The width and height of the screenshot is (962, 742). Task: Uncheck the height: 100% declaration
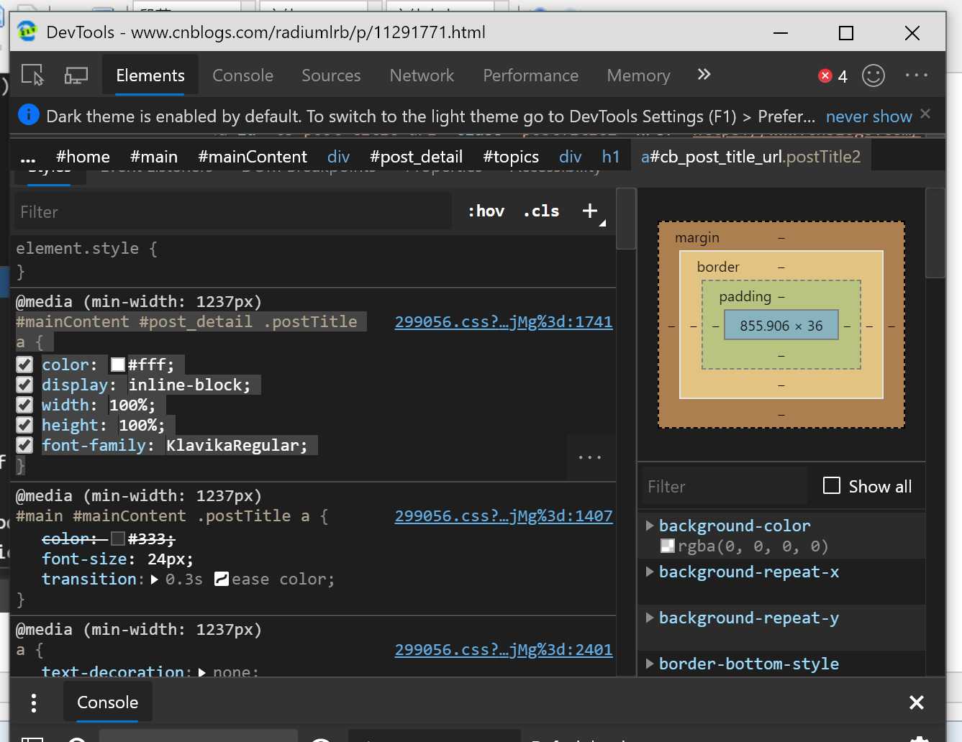24,425
